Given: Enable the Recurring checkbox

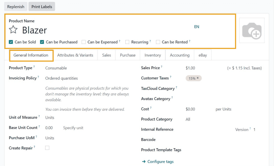Looking at the screenshot, I should point(127,42).
